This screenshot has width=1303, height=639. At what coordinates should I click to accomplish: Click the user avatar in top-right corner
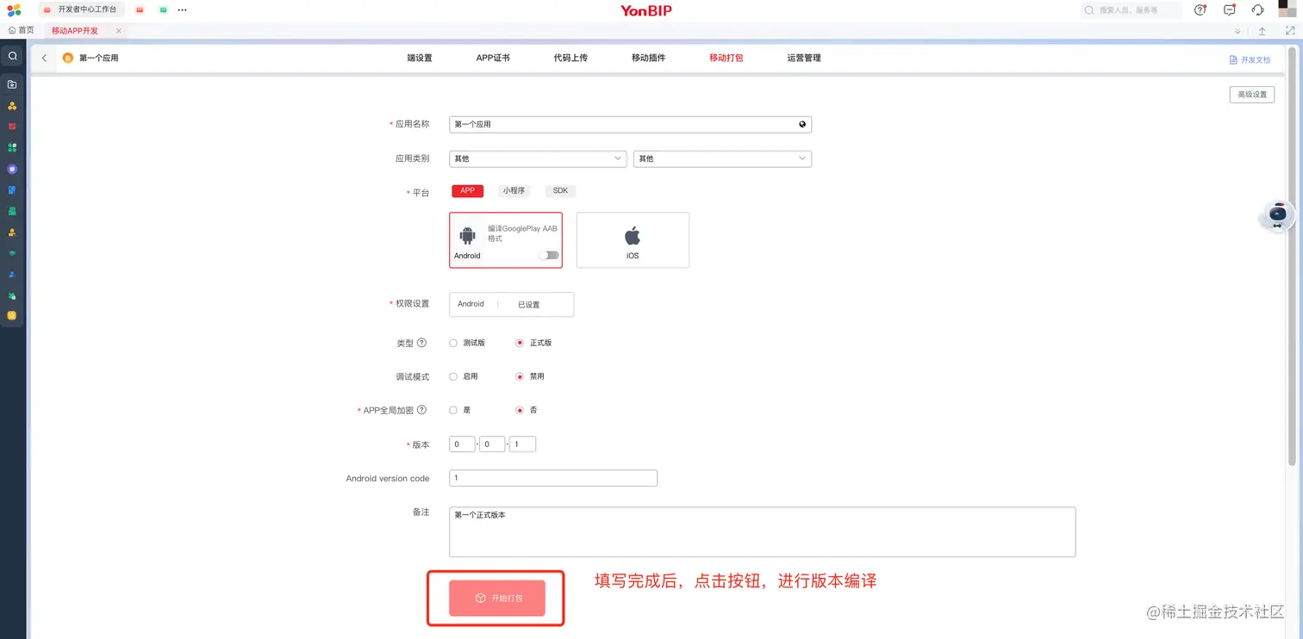pos(1287,9)
